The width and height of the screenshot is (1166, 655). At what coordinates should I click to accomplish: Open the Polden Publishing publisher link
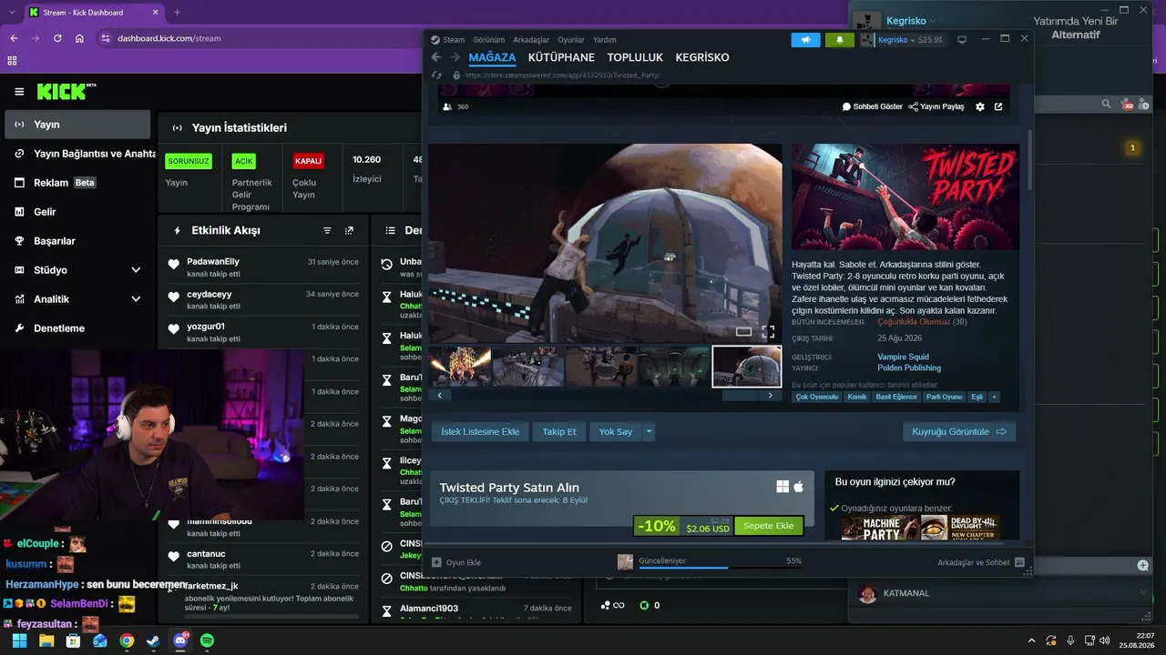point(909,368)
